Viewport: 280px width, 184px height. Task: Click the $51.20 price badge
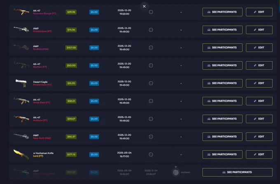pos(71,83)
